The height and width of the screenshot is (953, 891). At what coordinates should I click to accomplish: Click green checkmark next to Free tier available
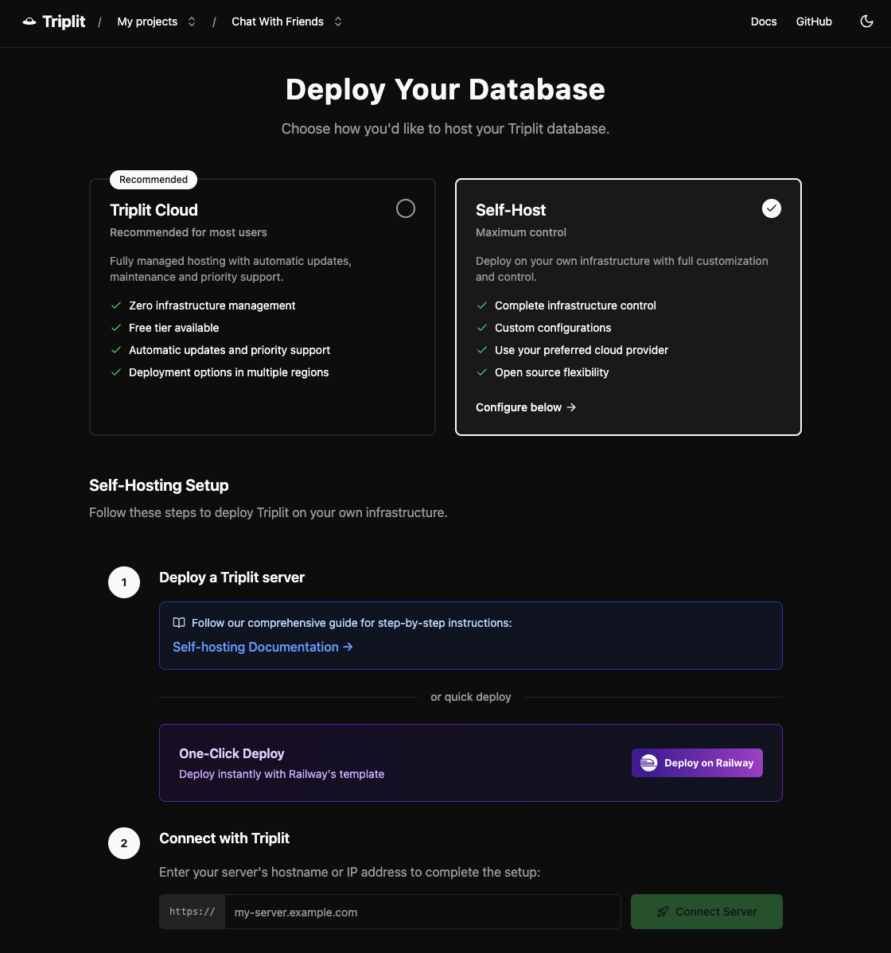tap(116, 328)
